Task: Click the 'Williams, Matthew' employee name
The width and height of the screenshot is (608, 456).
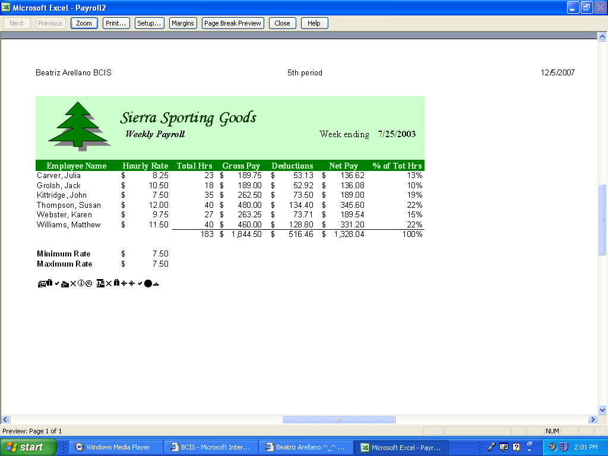Action: click(69, 225)
